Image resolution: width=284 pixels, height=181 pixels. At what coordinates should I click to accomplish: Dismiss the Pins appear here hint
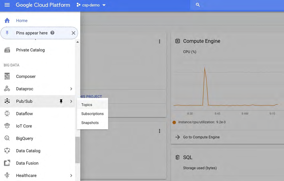(73, 33)
